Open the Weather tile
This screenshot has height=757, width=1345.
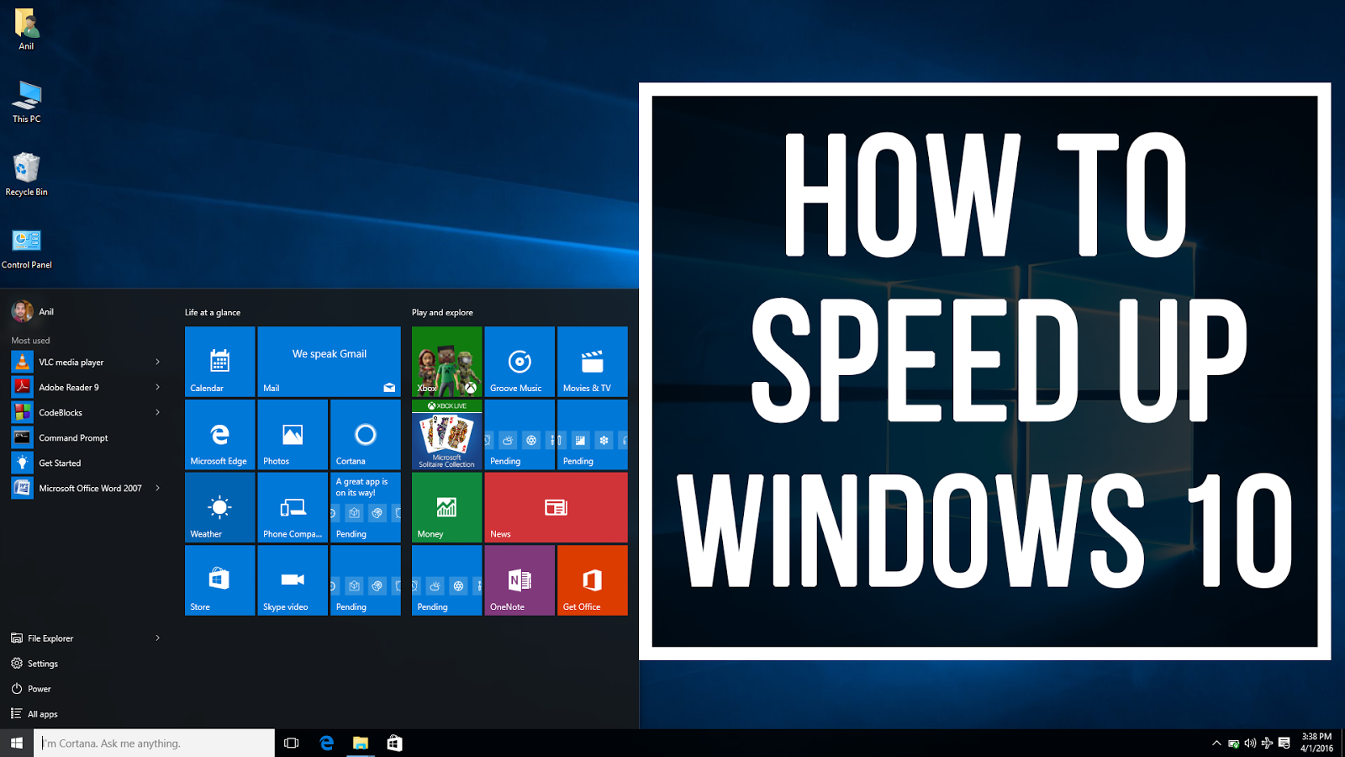[x=219, y=507]
